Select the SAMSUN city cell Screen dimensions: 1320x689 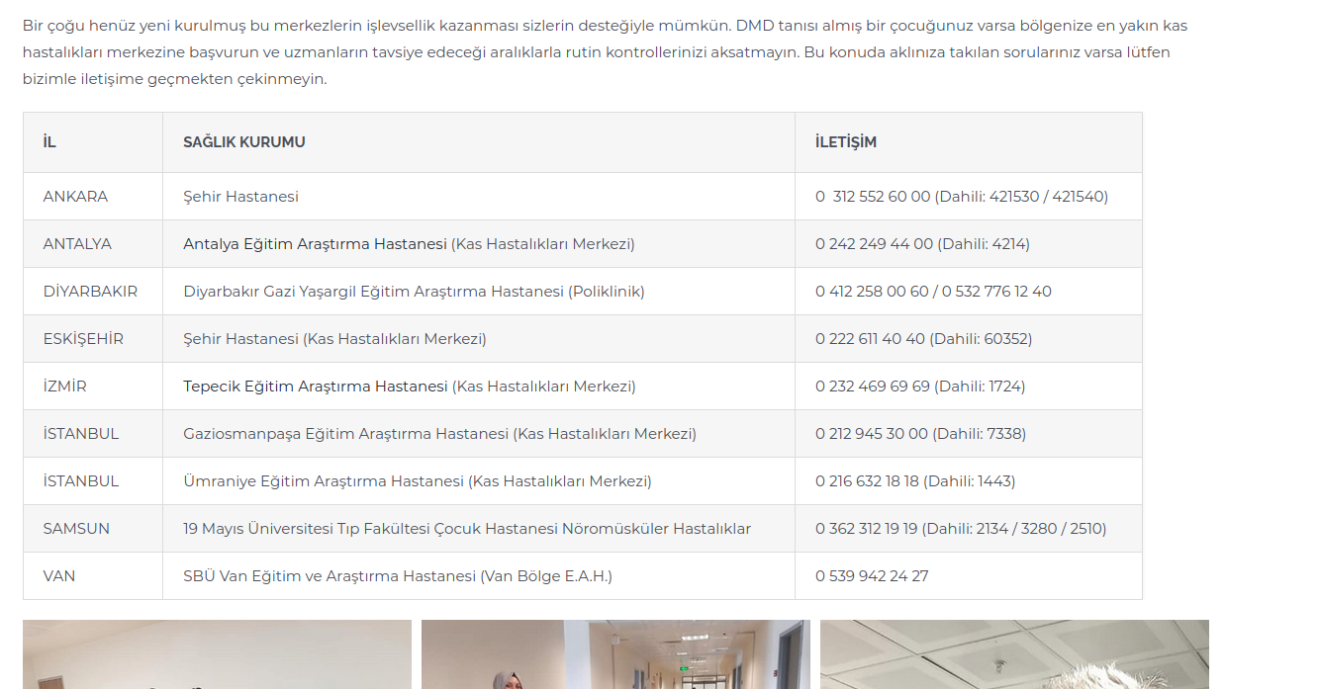click(x=76, y=529)
